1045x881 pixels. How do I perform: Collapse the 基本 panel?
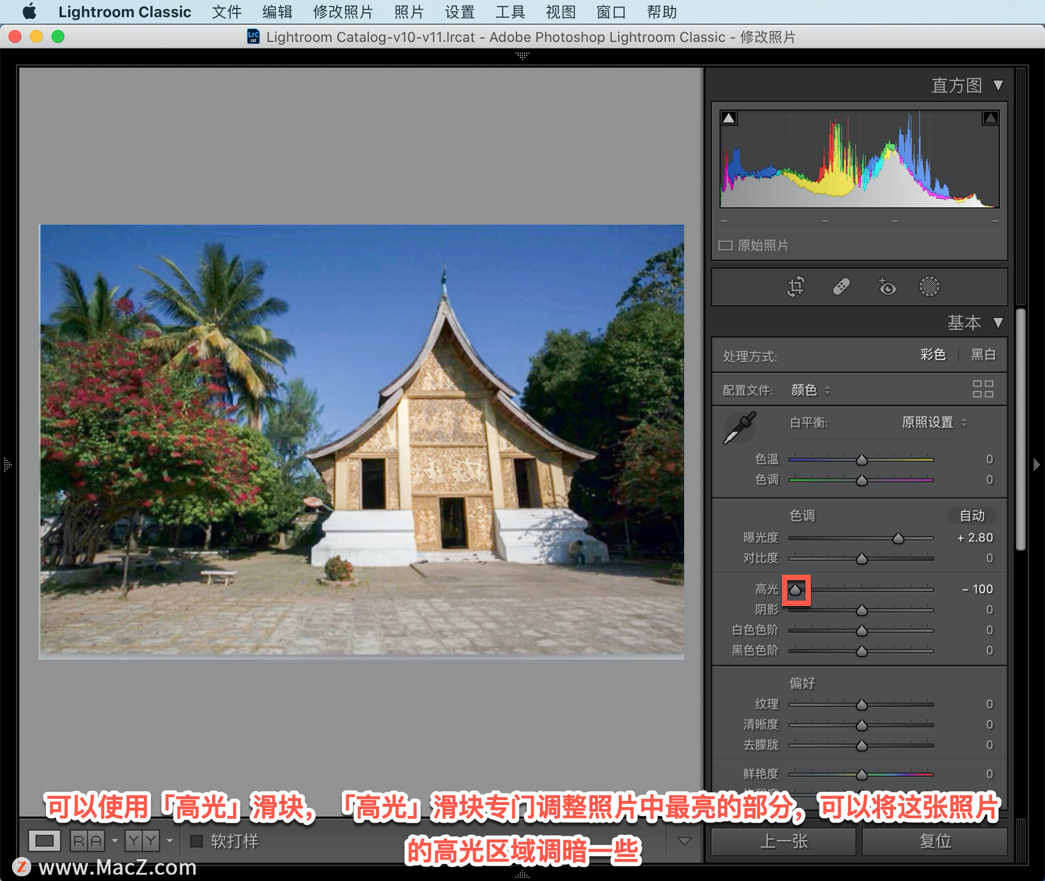(x=998, y=322)
